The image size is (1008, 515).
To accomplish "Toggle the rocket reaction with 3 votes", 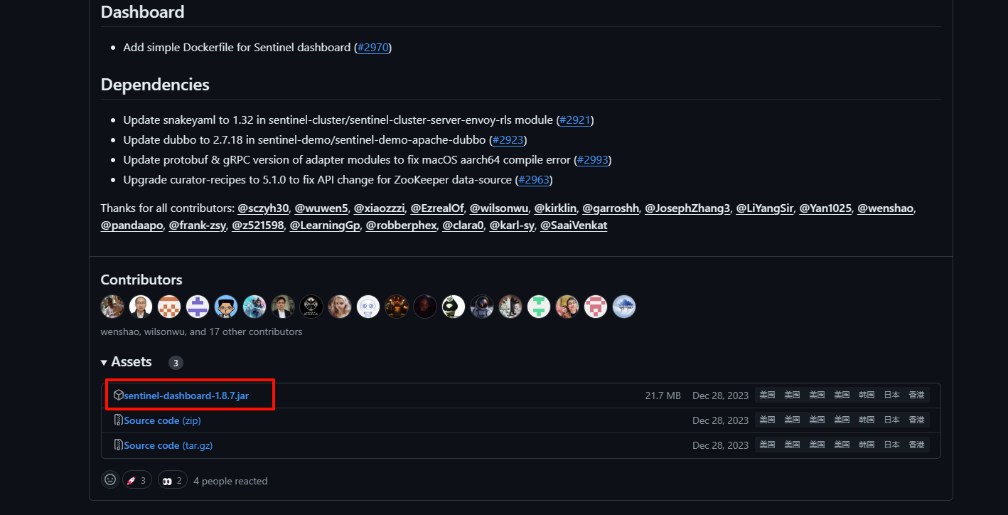I will click(137, 480).
